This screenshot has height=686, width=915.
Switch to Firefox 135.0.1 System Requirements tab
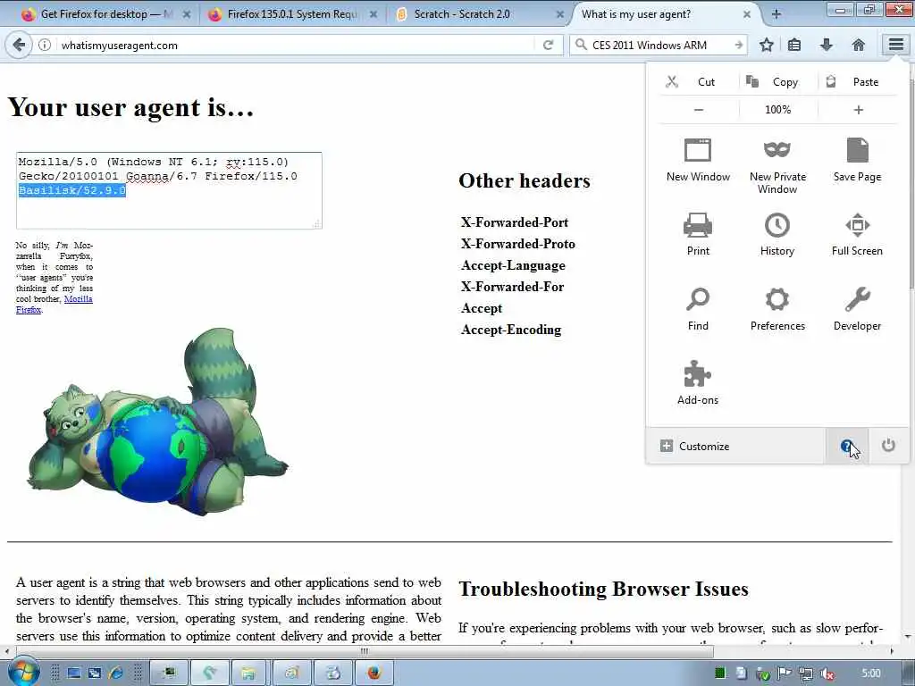pos(292,14)
